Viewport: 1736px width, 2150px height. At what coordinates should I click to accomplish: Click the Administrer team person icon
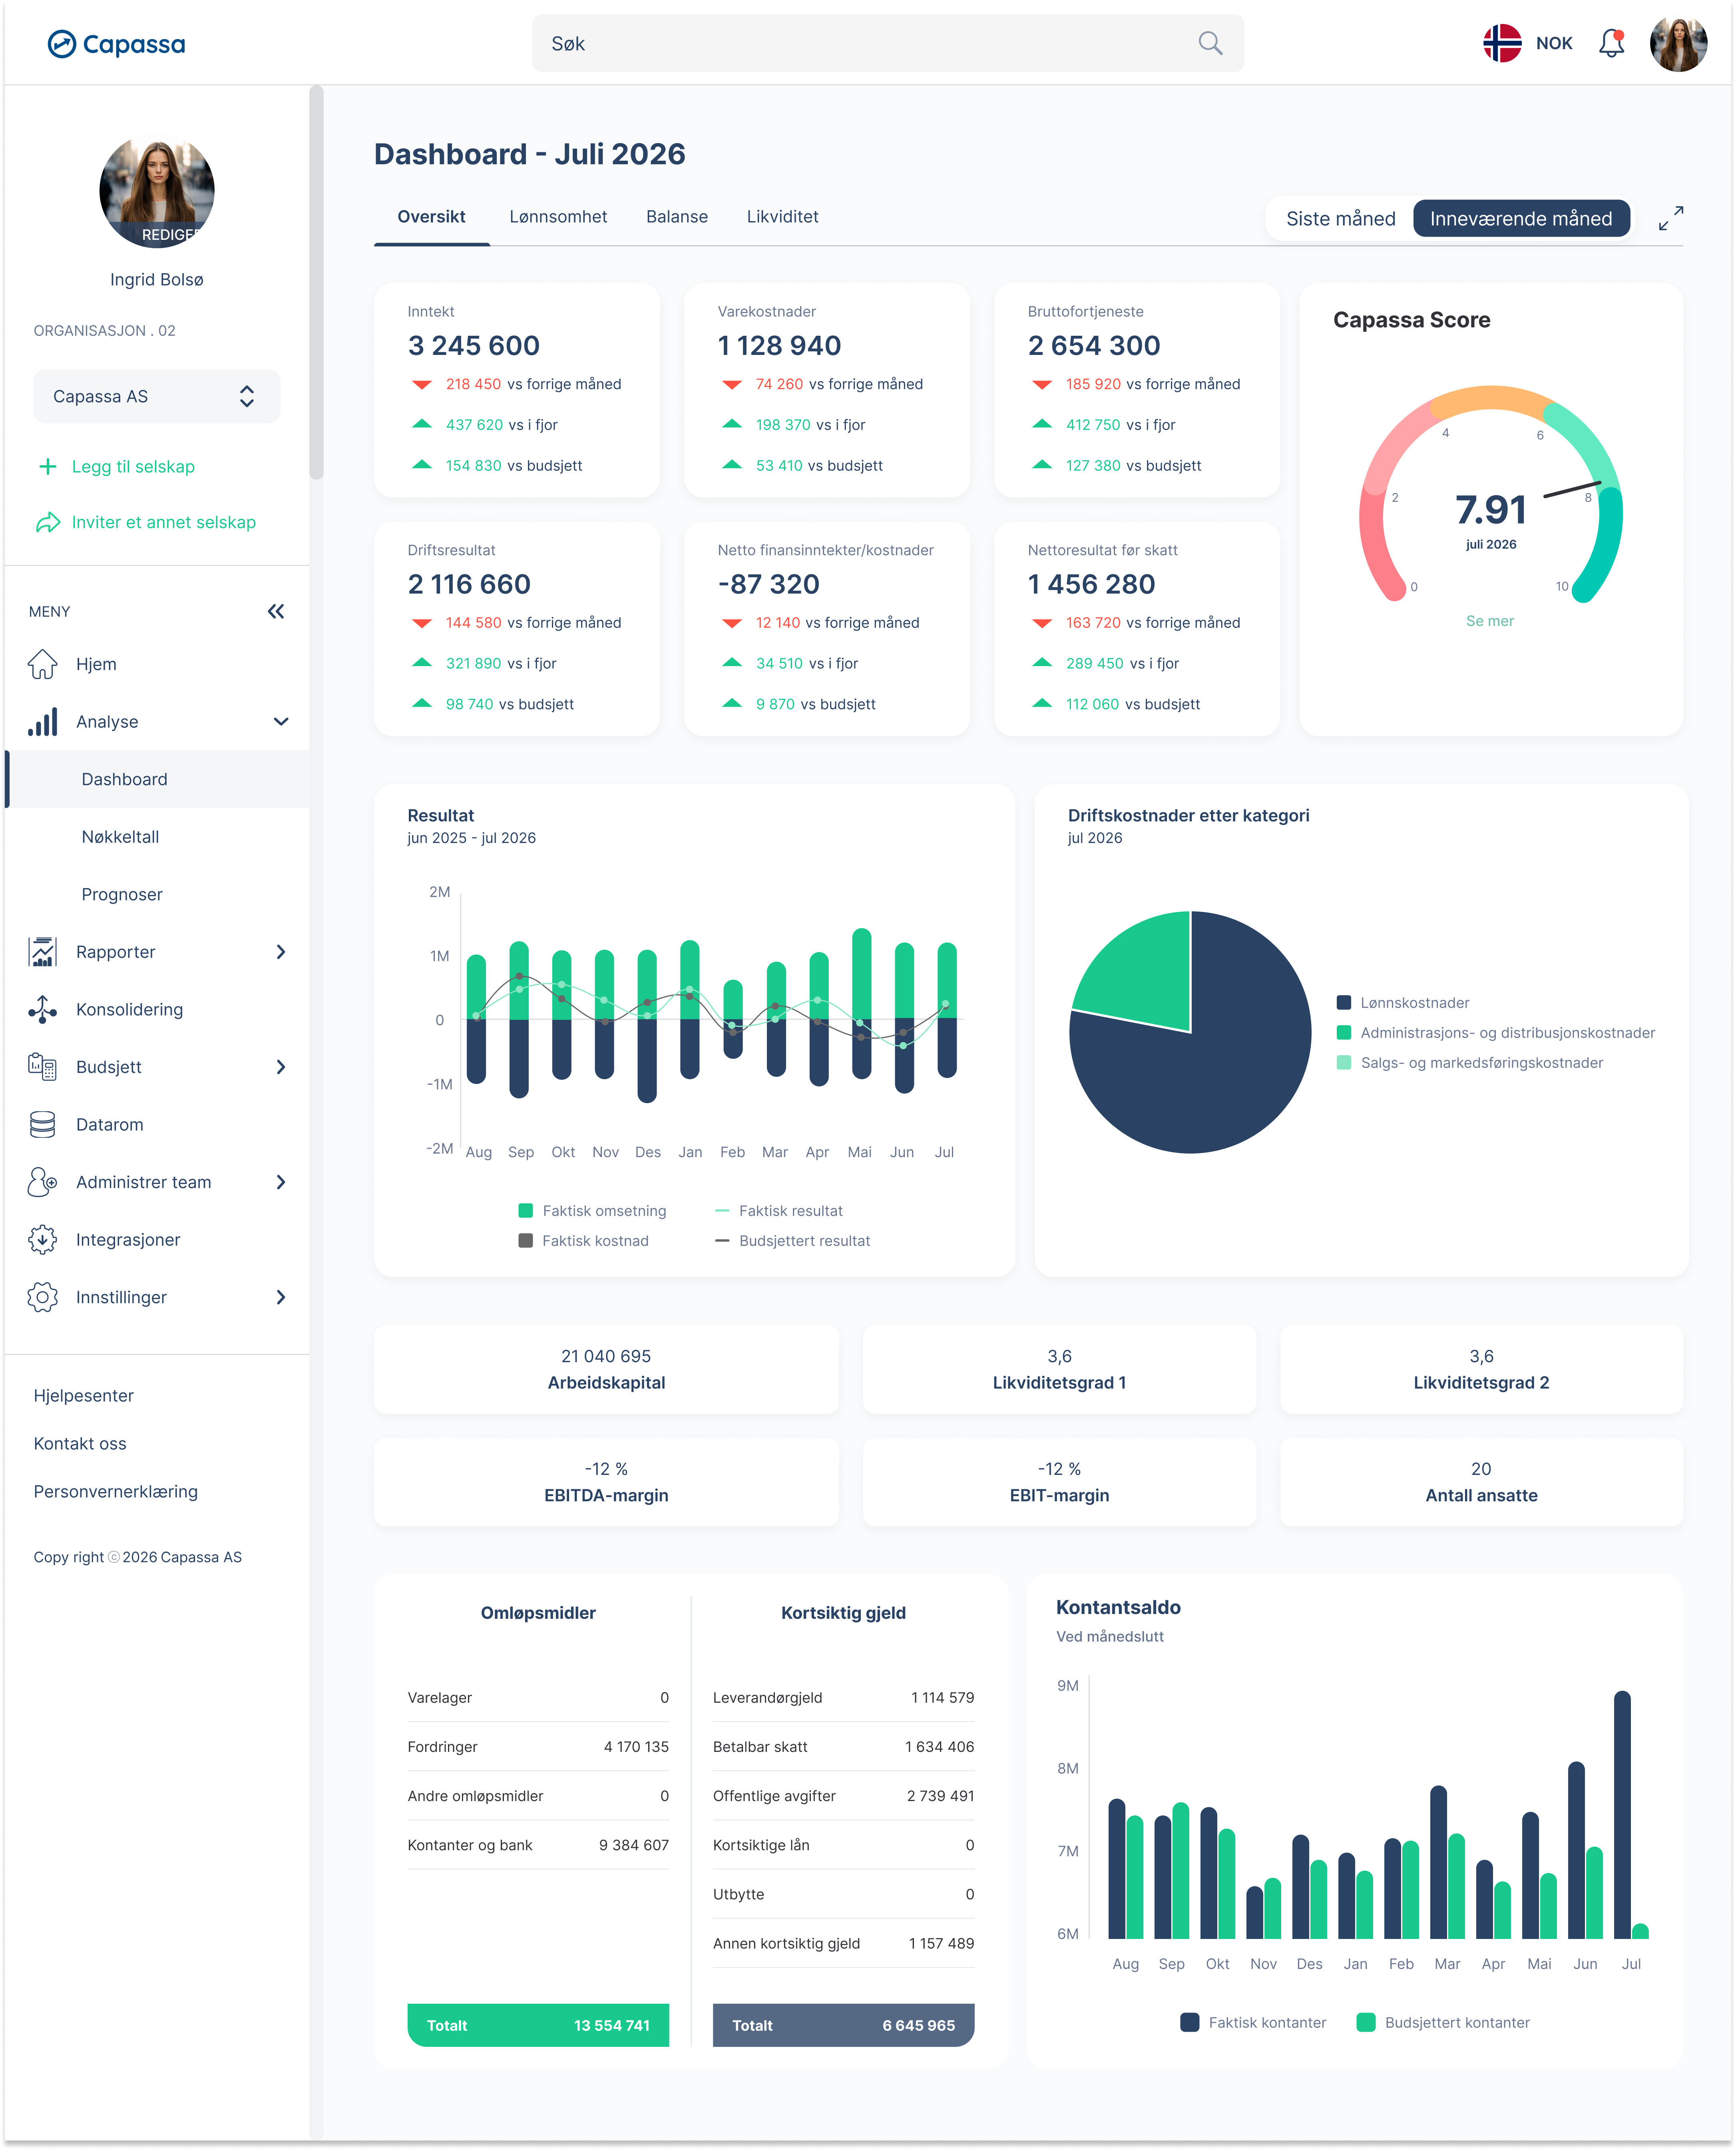tap(42, 1182)
